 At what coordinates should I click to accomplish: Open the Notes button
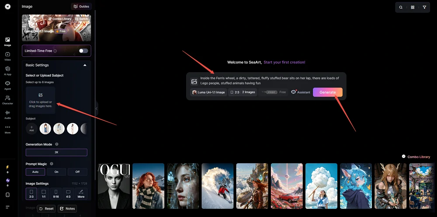67,209
